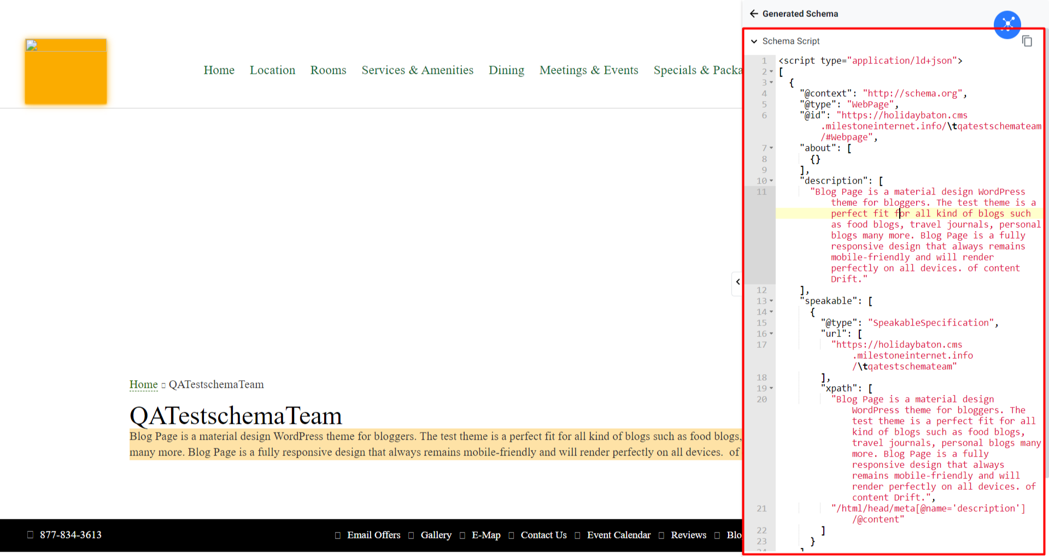Collapse the side panel with arrow handle
Image resolution: width=1049 pixels, height=557 pixels.
click(x=737, y=282)
